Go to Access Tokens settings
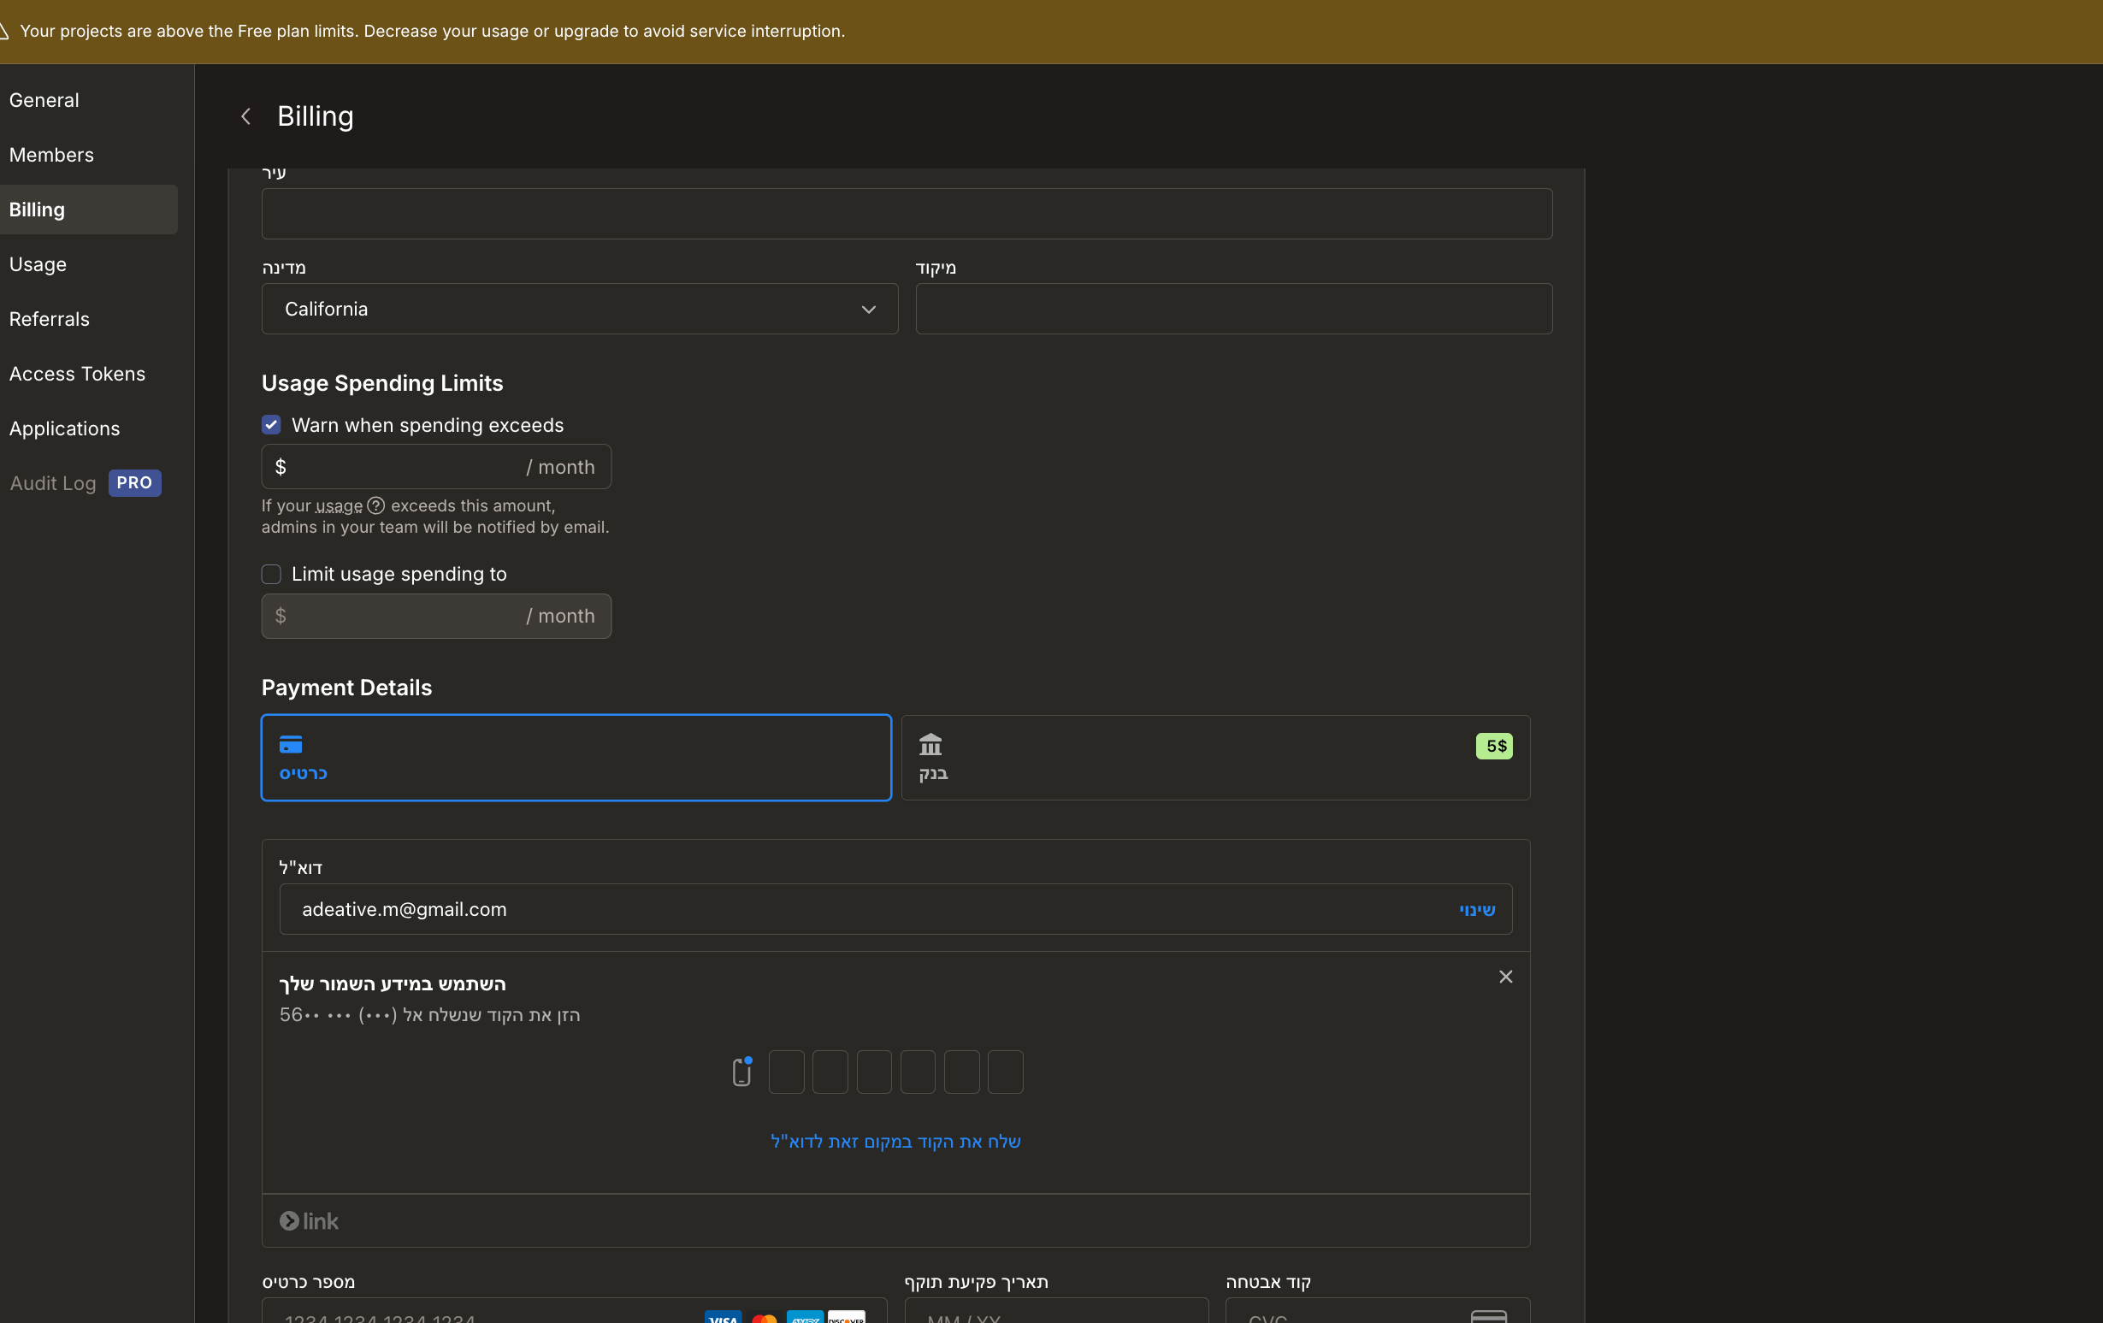The image size is (2103, 1323). click(77, 374)
